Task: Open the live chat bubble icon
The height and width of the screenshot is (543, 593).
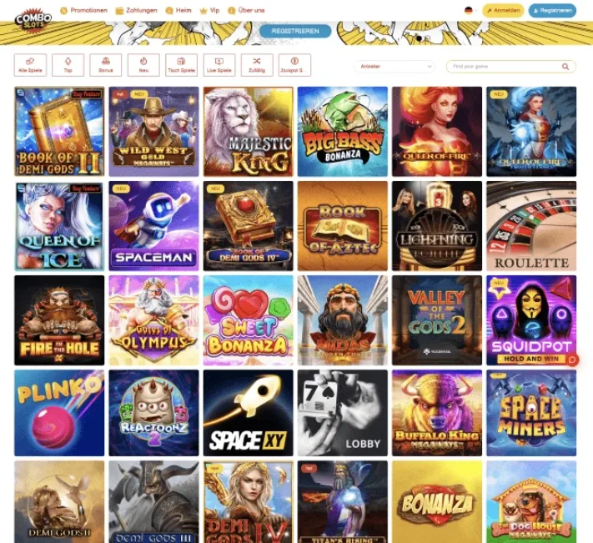Action: point(572,359)
